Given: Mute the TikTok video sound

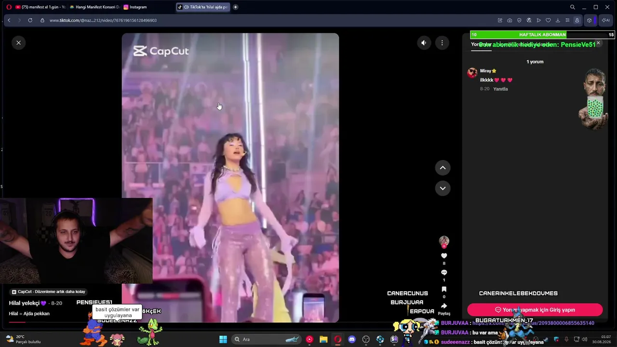Looking at the screenshot, I should [x=424, y=43].
